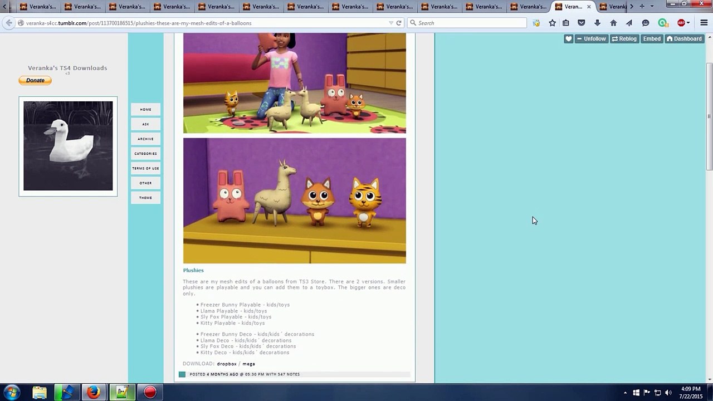Screen dimensions: 713x401
Task: Open the Downloads arrow icon
Action: (597, 23)
